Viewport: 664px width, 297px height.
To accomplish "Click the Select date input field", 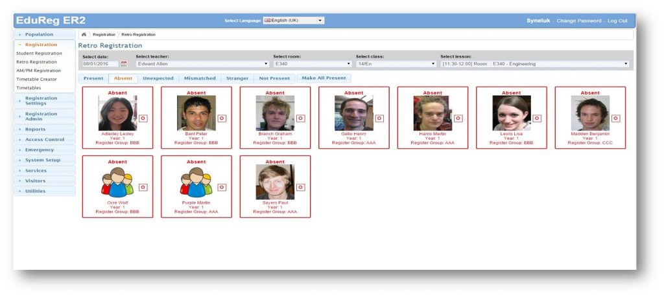I will click(100, 64).
